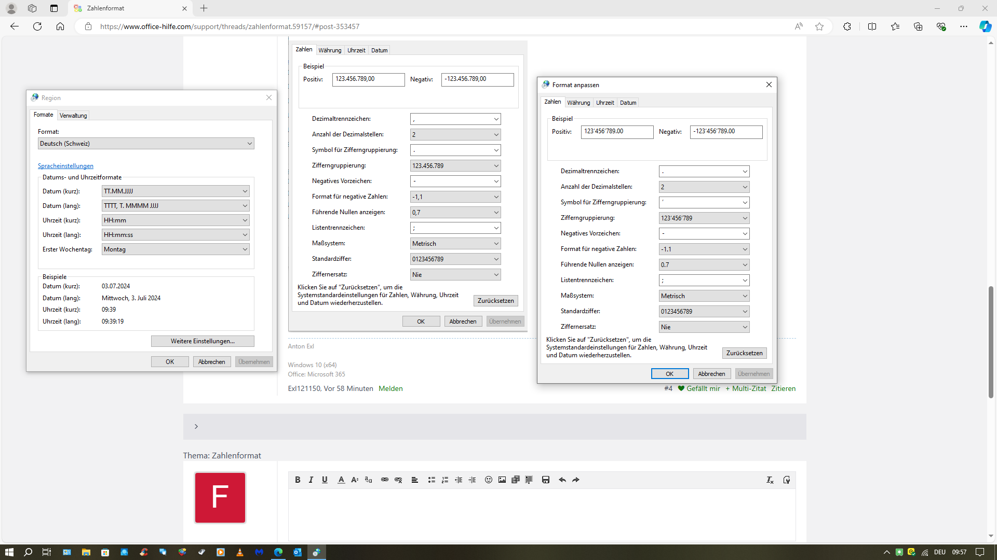
Task: Open Dezimaltrennzeichen dropdown in Format anpassen window
Action: (x=704, y=172)
